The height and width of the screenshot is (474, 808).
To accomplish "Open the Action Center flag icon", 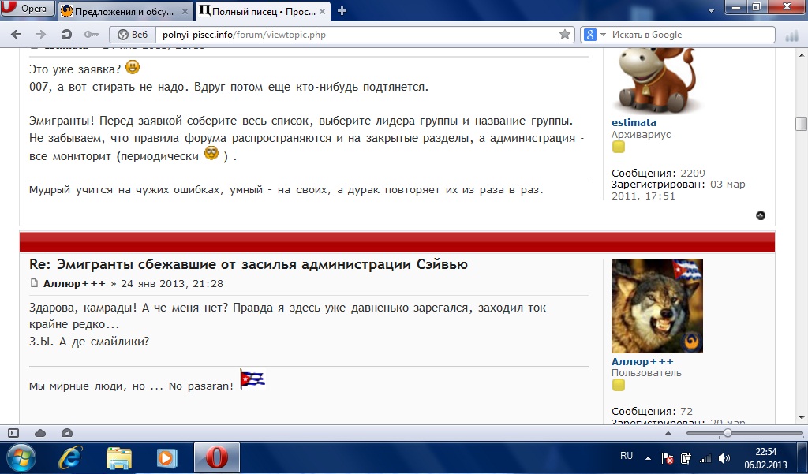I will tap(668, 458).
